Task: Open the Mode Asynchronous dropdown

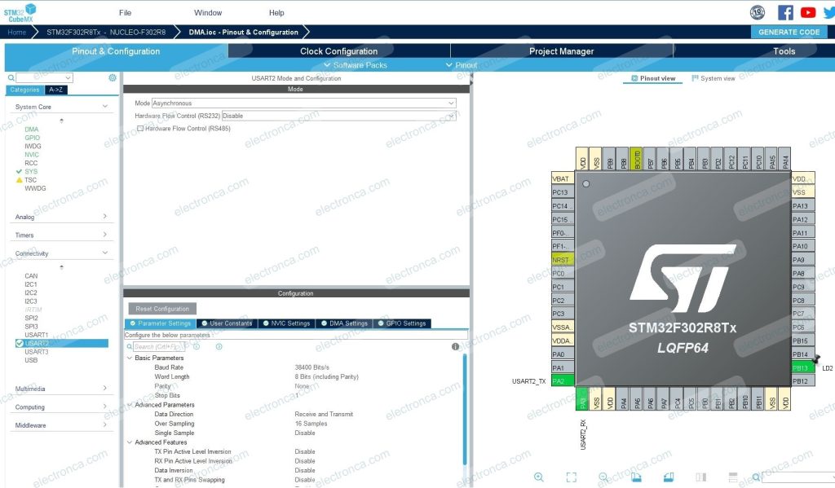Action: click(303, 103)
